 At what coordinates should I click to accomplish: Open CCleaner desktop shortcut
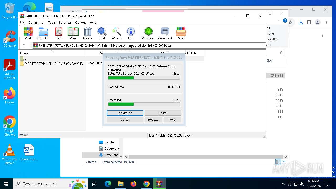(10, 39)
